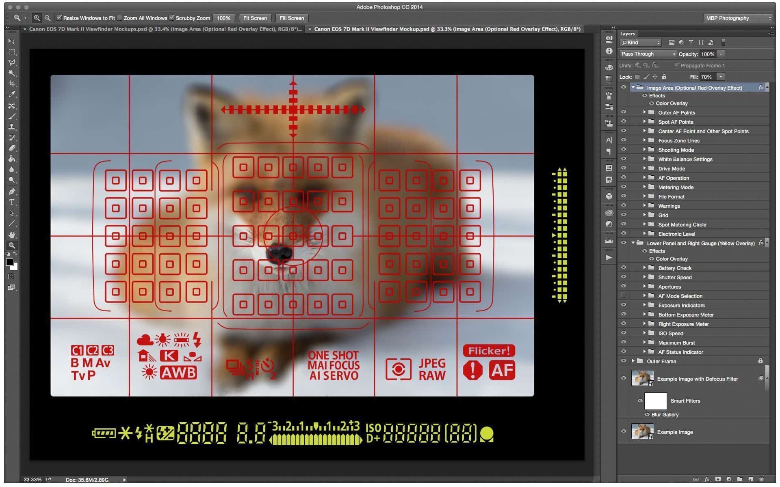Viewport: 780px width, 487px height.
Task: Select the Magic Wand tool
Action: (x=12, y=73)
